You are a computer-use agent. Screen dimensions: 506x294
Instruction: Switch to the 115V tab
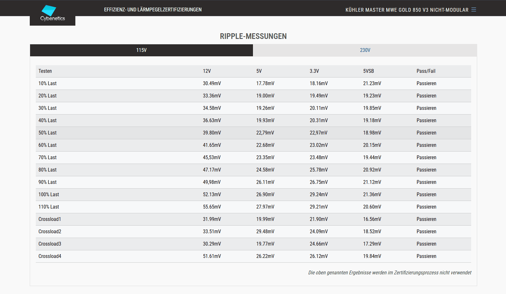(x=142, y=50)
